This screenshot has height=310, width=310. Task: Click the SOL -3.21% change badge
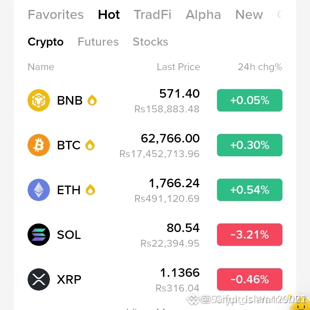point(249,235)
